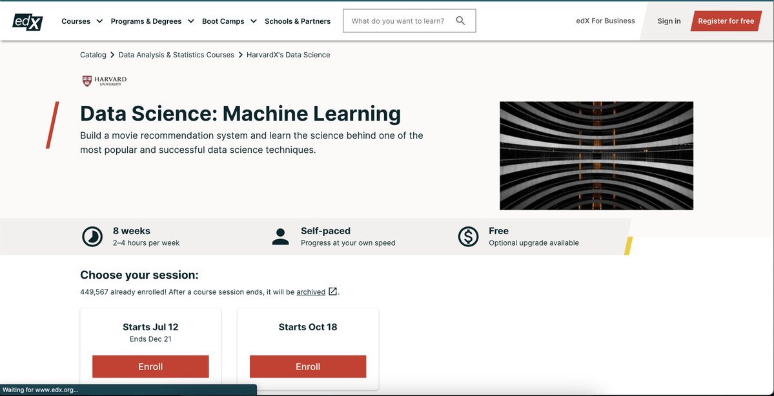Click the search magnifier icon
Image resolution: width=774 pixels, height=396 pixels.
click(x=460, y=21)
